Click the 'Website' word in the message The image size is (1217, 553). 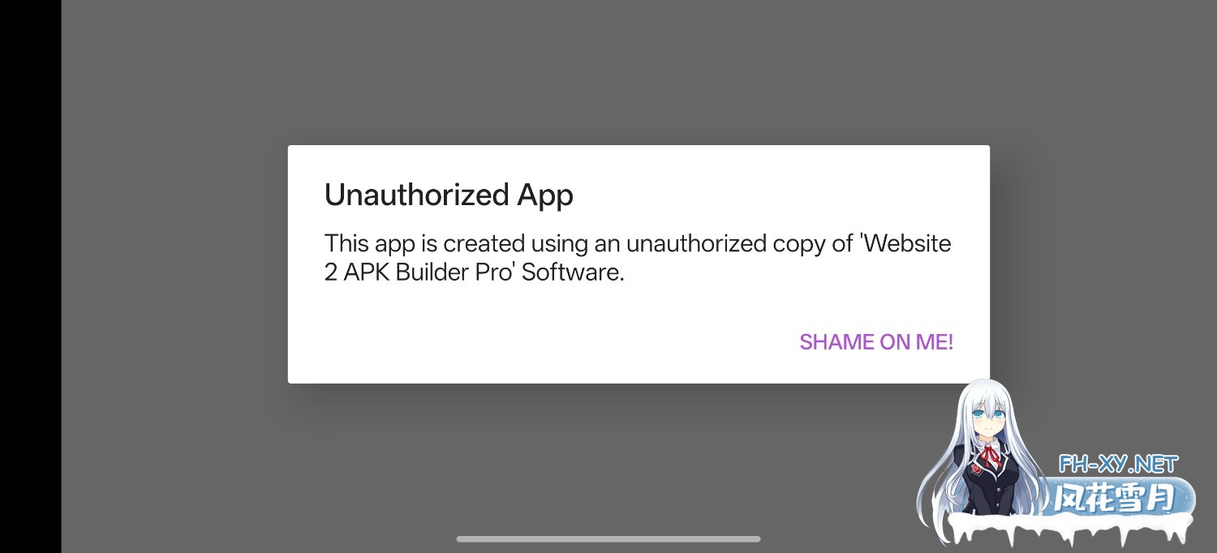[907, 243]
